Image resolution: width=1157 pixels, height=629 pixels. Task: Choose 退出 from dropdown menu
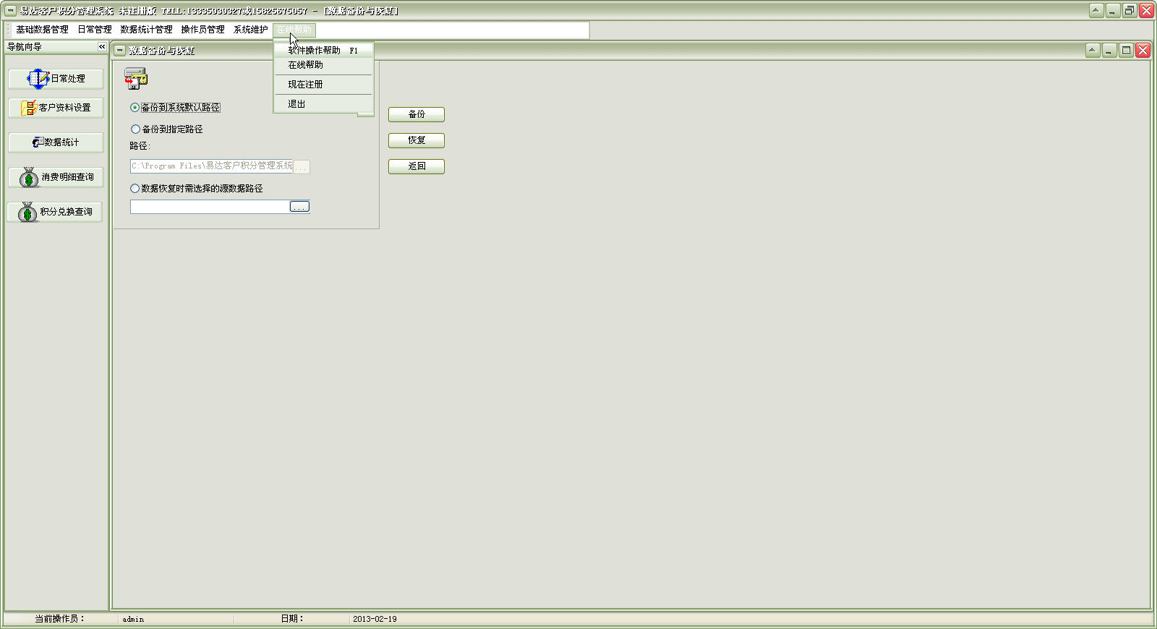pyautogui.click(x=323, y=104)
